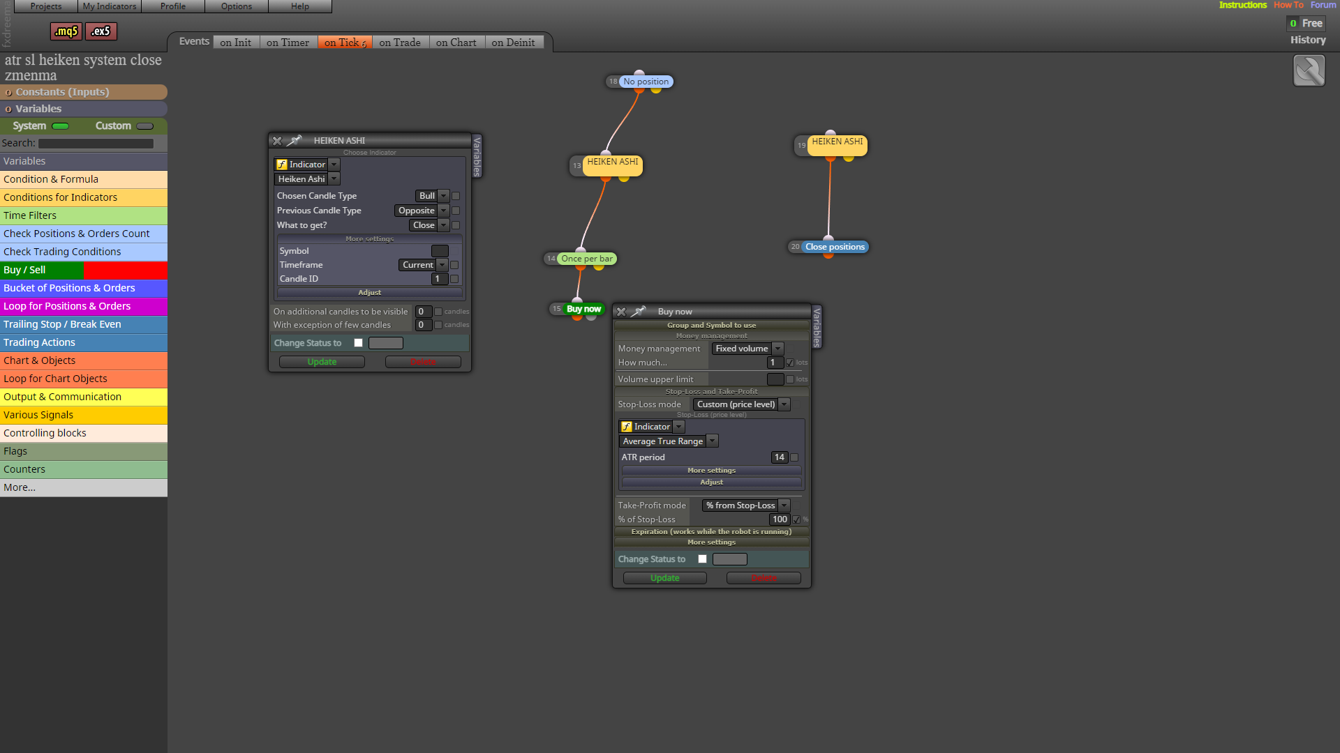
Task: Pin the Buy now settings panel
Action: coord(639,311)
